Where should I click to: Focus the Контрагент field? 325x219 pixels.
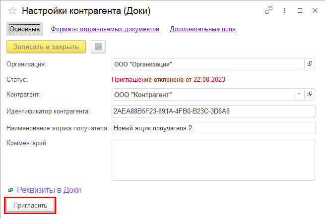point(203,95)
